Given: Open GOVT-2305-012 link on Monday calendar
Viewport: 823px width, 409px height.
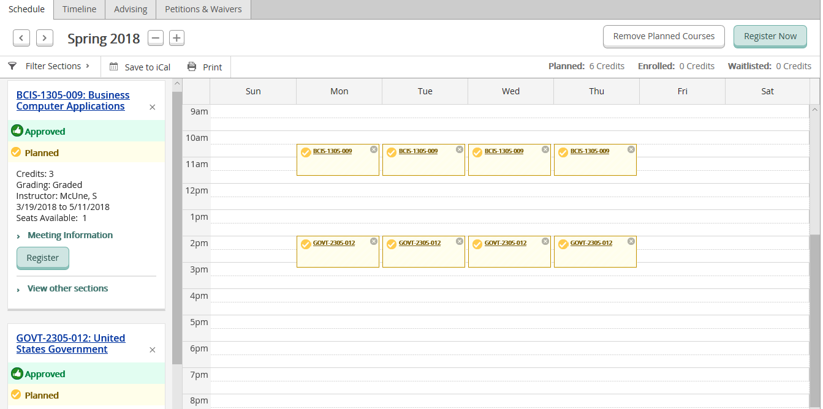Looking at the screenshot, I should (334, 242).
